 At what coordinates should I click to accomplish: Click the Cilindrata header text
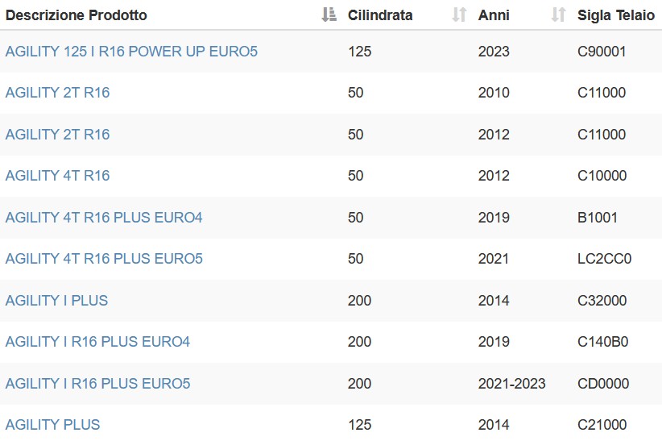[380, 15]
